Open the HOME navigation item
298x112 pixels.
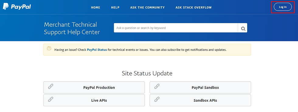(95, 8)
